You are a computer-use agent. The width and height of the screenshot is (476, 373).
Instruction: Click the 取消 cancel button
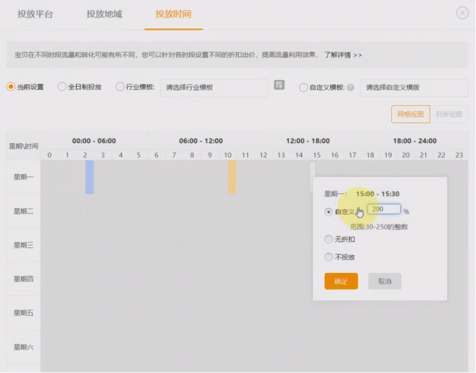(385, 281)
